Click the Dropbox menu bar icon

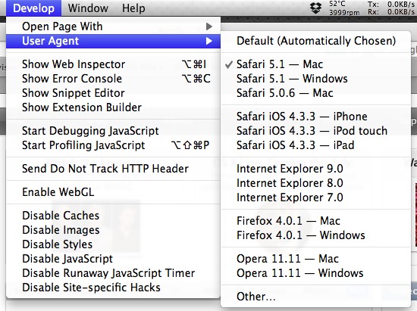[315, 8]
